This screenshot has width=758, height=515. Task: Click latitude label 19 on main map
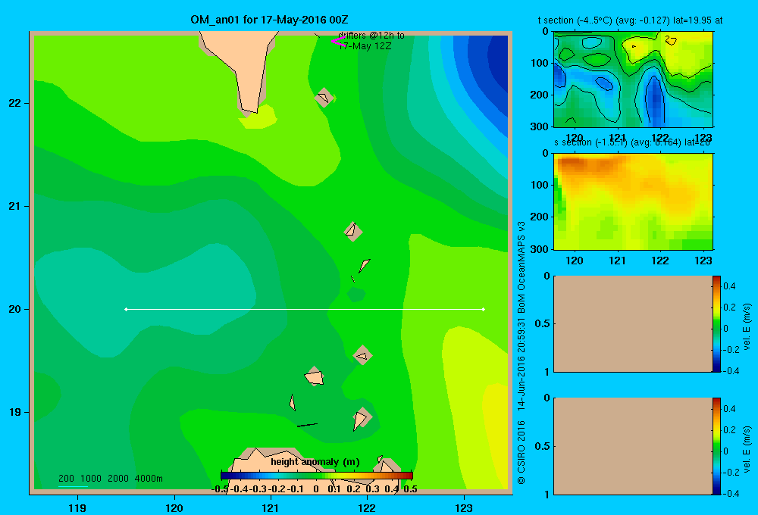click(x=15, y=412)
